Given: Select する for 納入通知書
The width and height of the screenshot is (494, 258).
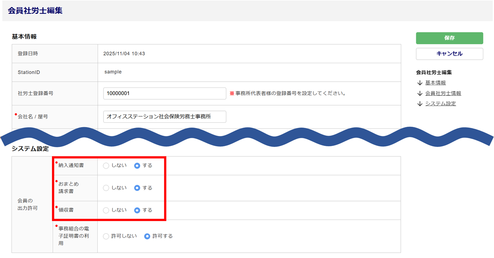Looking at the screenshot, I should tap(137, 166).
